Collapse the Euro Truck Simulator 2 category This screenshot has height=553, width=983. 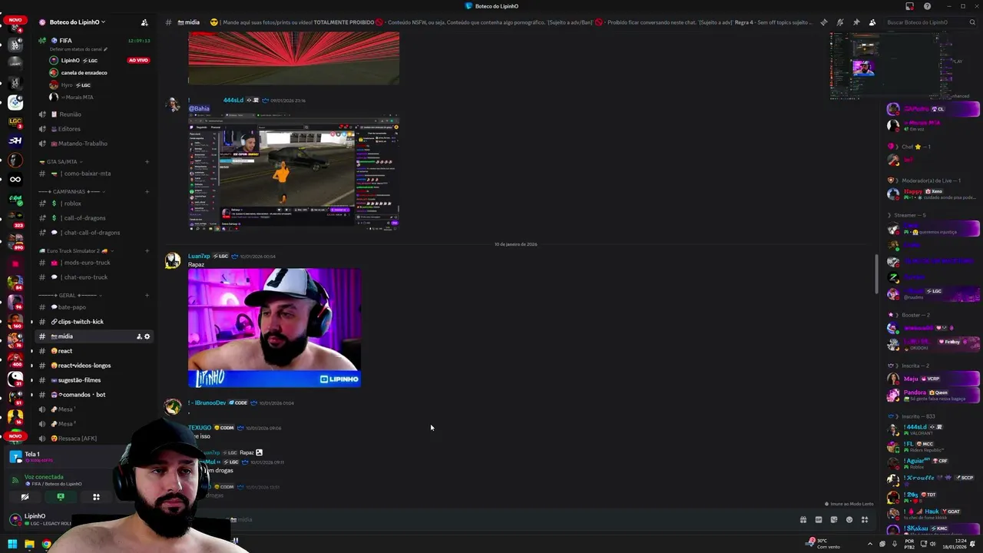coord(77,251)
